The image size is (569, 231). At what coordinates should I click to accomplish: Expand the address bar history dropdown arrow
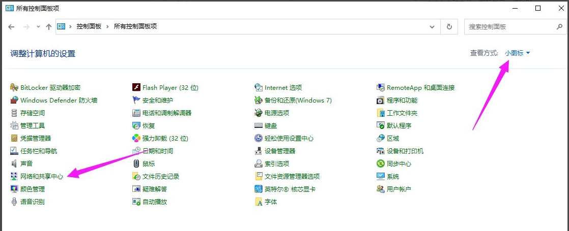click(x=432, y=26)
